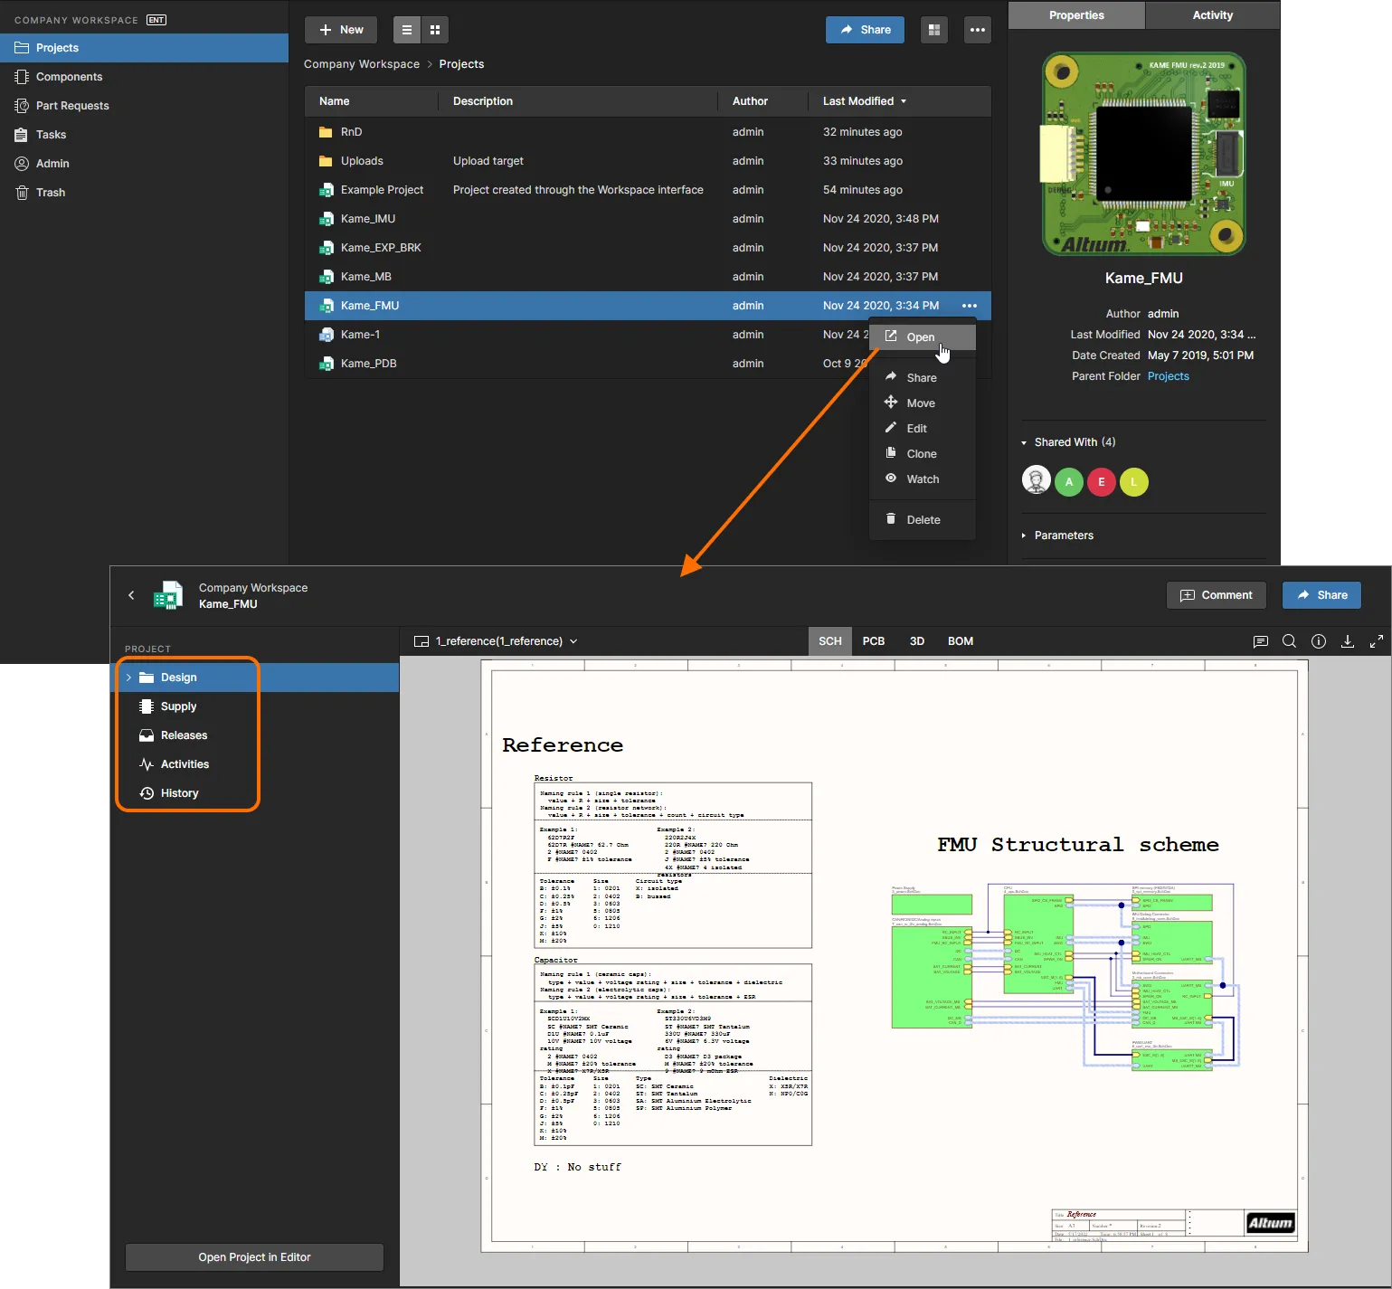This screenshot has height=1289, width=1392.
Task: Switch to grid tile view
Action: click(435, 30)
